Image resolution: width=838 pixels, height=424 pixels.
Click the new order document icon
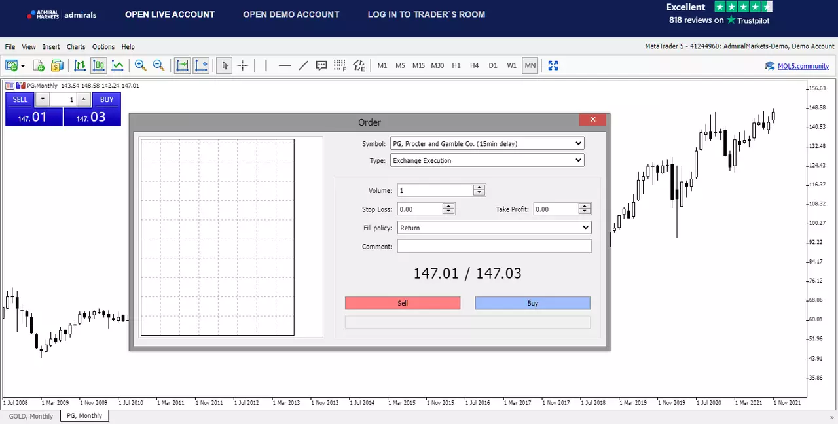(39, 65)
